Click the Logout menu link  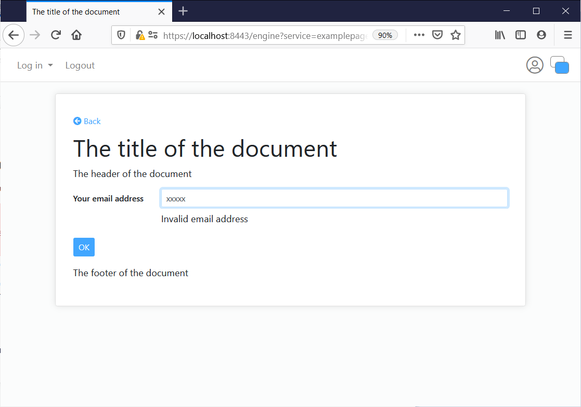point(80,65)
